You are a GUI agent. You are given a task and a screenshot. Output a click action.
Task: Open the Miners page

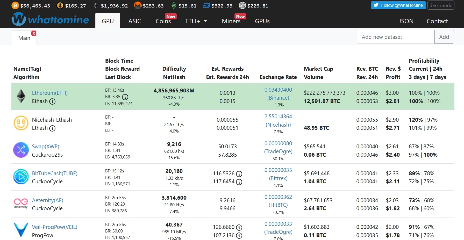click(x=231, y=21)
